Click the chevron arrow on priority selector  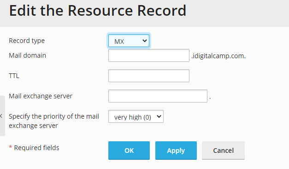159,116
